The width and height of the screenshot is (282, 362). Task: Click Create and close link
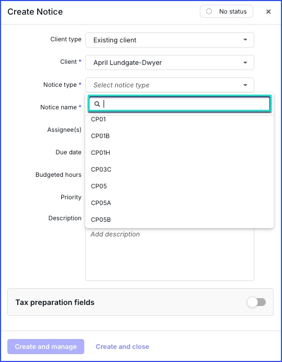(x=122, y=346)
